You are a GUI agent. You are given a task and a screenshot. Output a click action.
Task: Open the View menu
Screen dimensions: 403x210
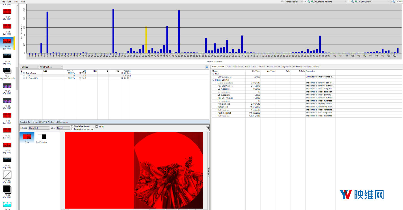pyautogui.click(x=16, y=2)
